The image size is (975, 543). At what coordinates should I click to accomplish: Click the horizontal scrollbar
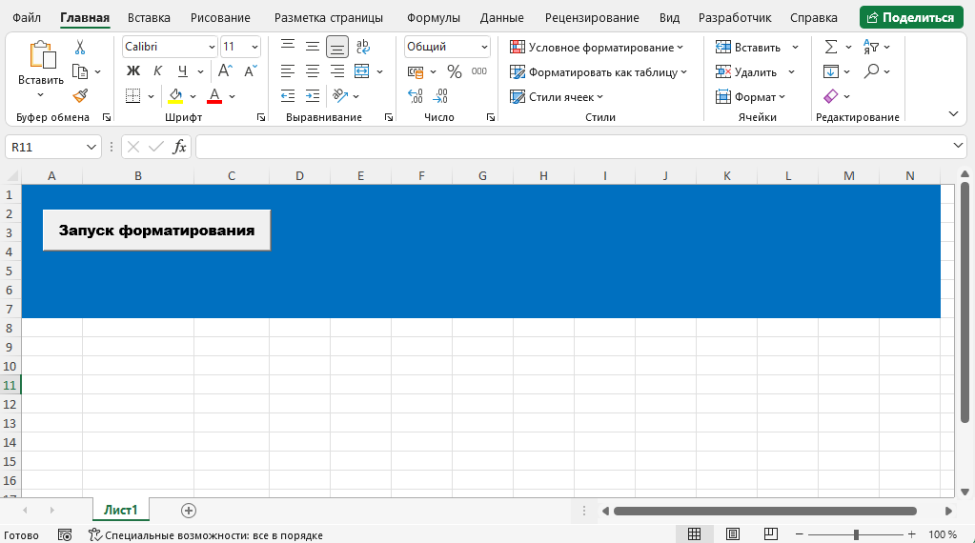click(764, 511)
